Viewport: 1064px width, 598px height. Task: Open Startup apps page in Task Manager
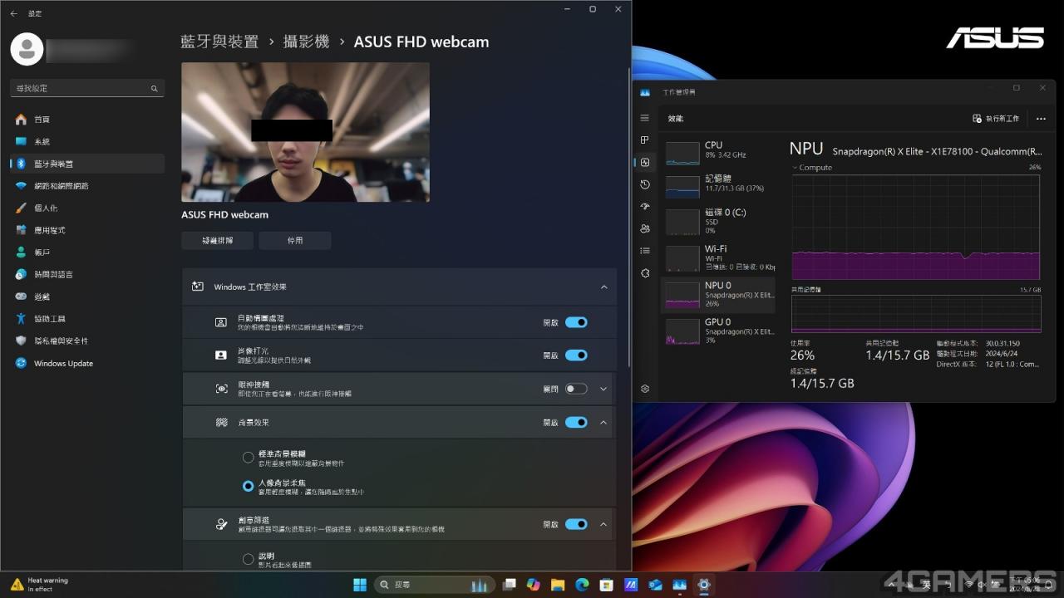[x=645, y=207]
